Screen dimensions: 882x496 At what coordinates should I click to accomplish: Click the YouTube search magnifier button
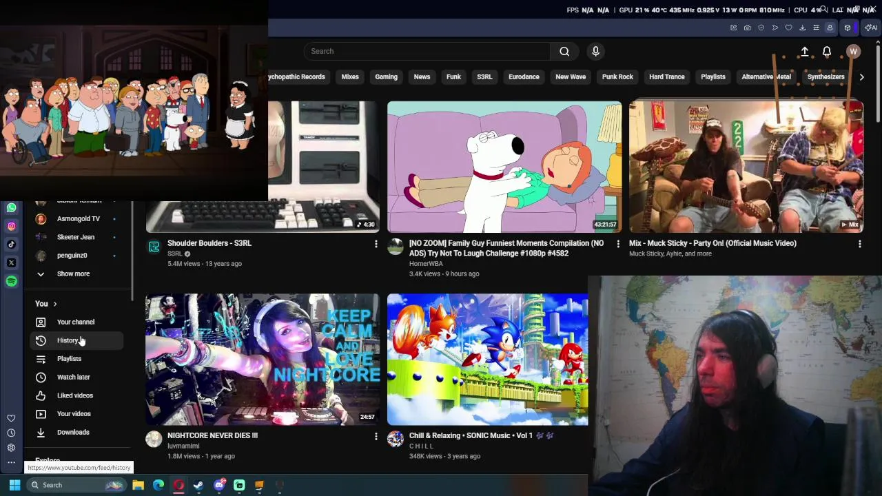(564, 51)
